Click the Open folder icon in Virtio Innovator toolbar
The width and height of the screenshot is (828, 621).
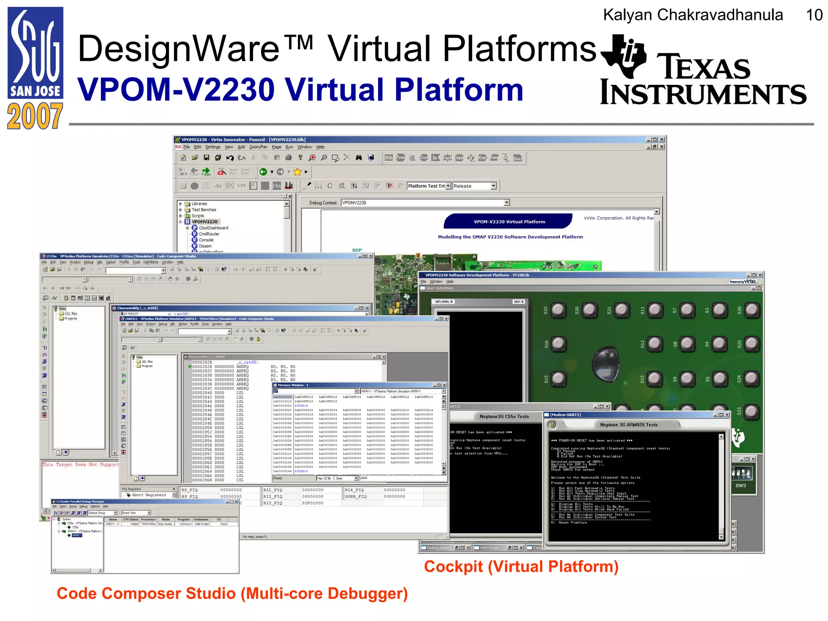(195, 158)
